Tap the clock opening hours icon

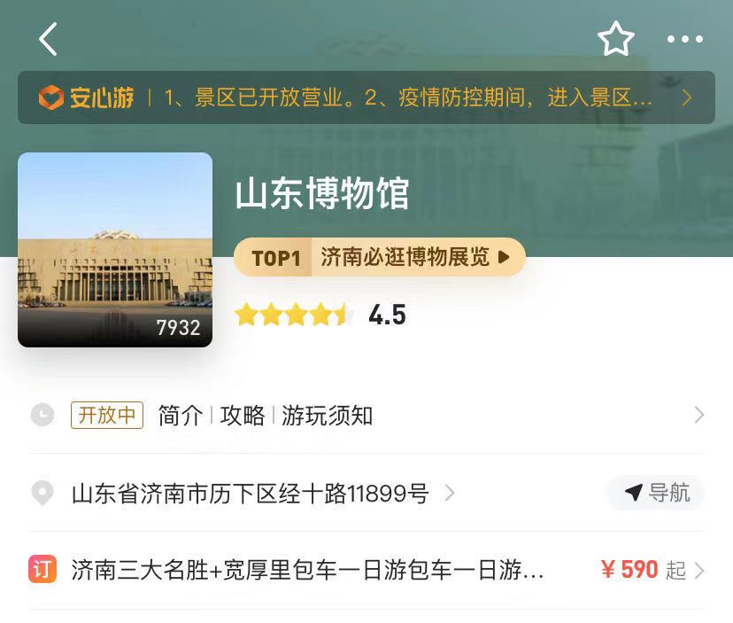42,415
